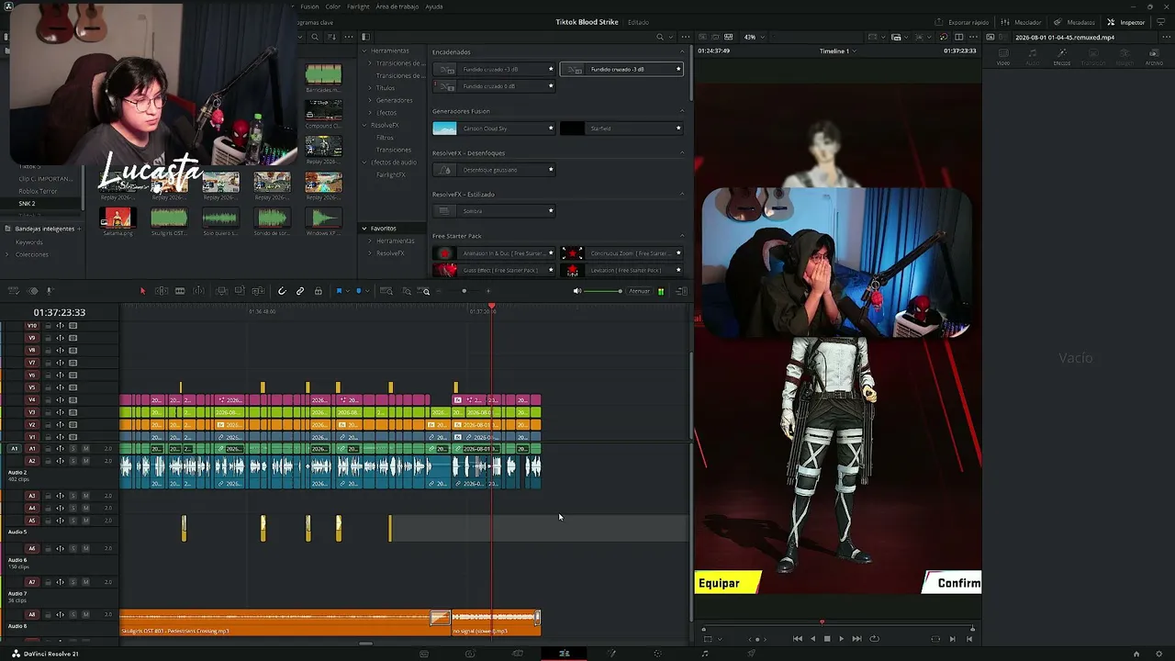Solo audio track A1
Screen dimensions: 1175x661
tap(73, 449)
